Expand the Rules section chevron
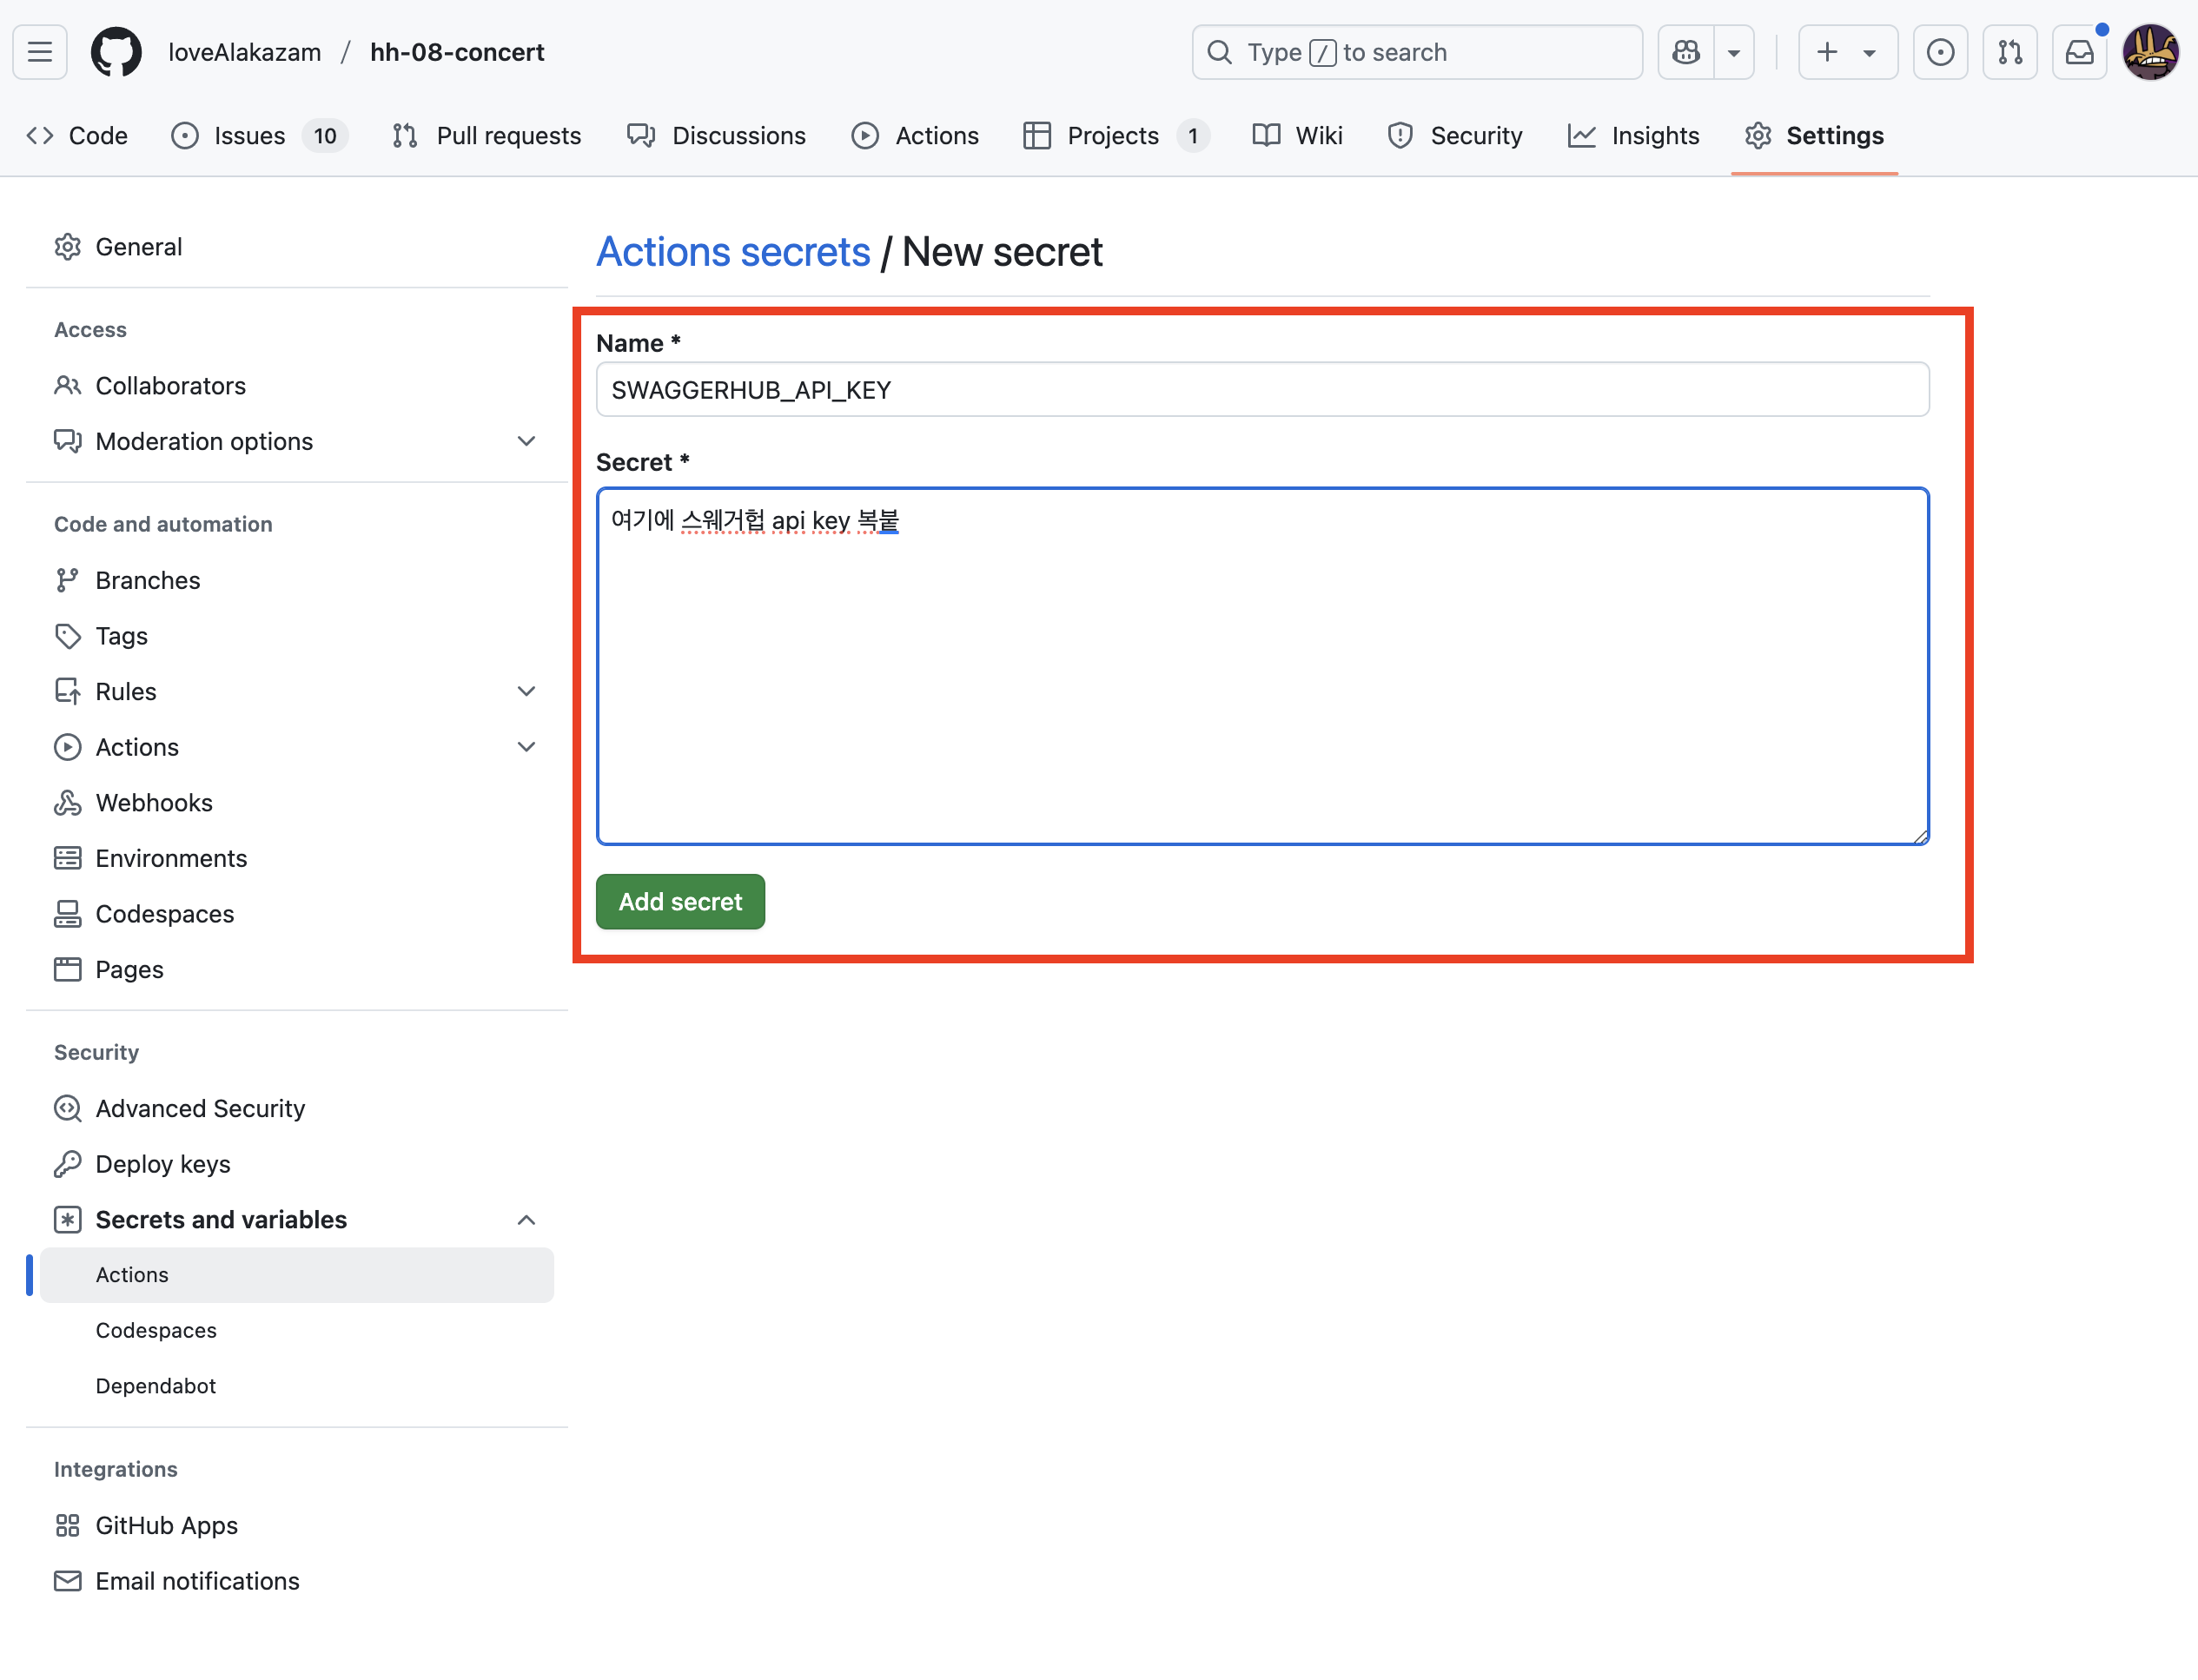 [526, 692]
